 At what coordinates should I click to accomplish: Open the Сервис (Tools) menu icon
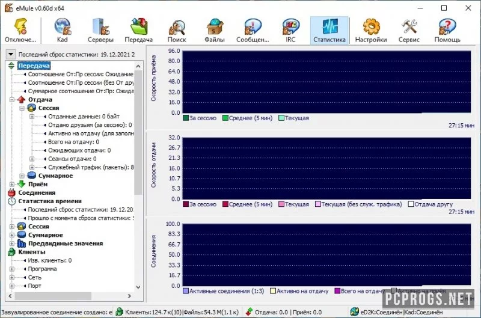tap(409, 27)
